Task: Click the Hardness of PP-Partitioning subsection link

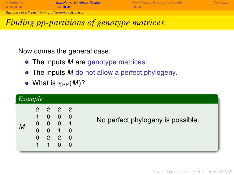Action: pyautogui.click(x=45, y=12)
